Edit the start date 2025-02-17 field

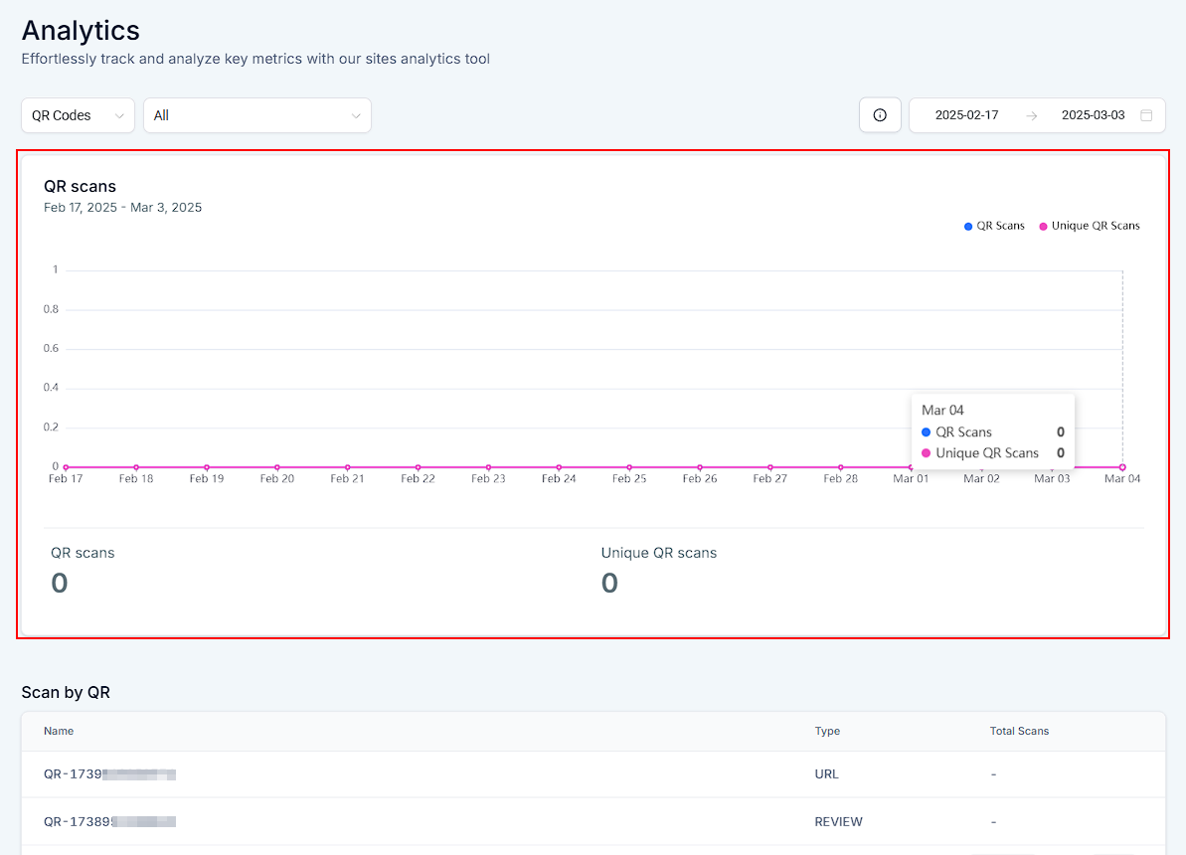(x=966, y=115)
